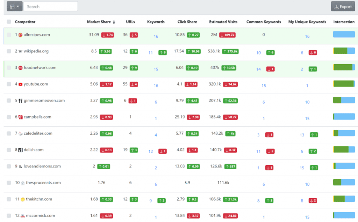Click wikipedia.org click share 10.96 badge

193,51
